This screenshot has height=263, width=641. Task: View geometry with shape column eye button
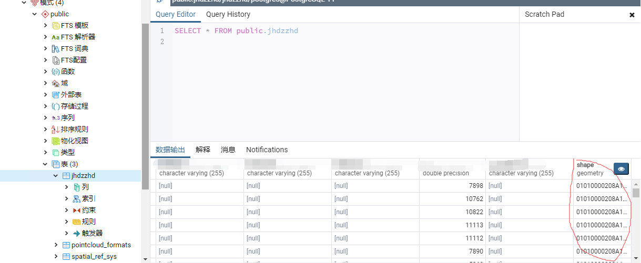[621, 169]
